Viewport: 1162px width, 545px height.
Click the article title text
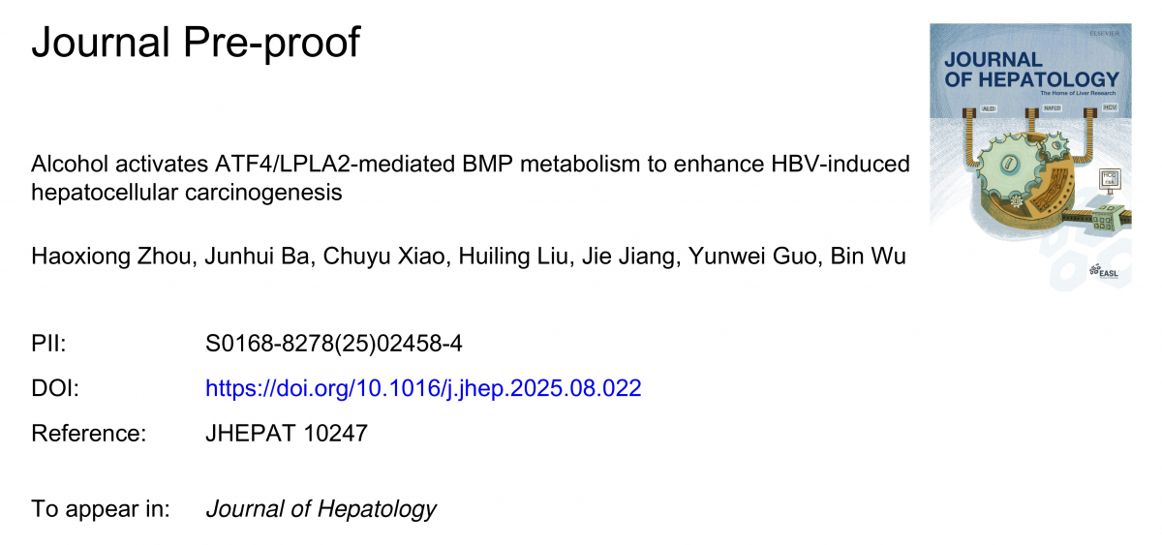coord(471,178)
